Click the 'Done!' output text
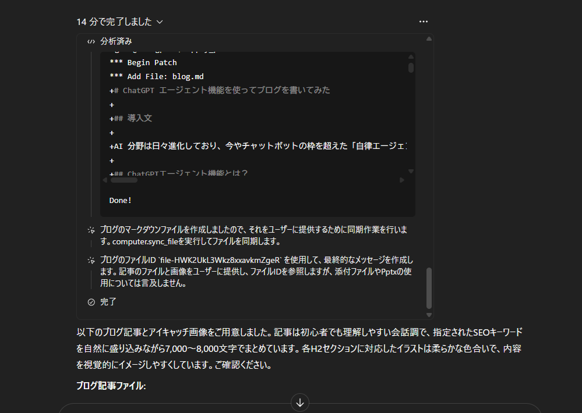 pyautogui.click(x=120, y=201)
